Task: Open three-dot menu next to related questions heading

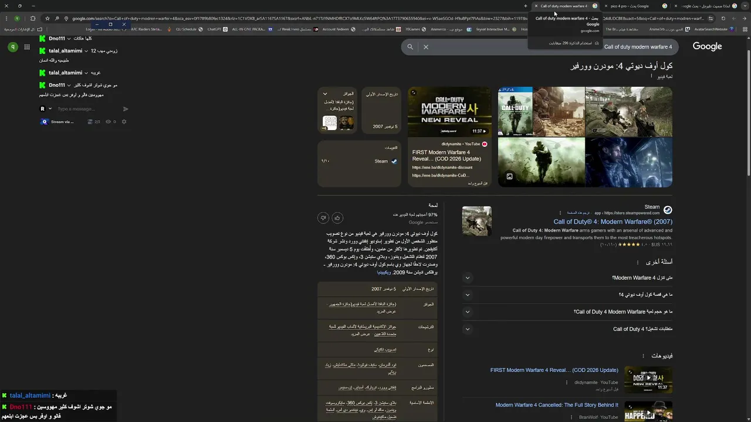Action: tap(638, 263)
